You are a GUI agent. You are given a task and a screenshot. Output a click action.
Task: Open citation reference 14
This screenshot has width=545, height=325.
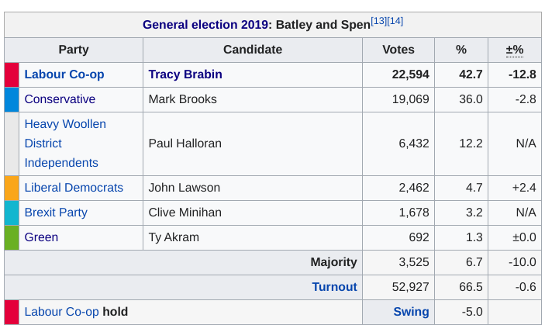click(395, 21)
